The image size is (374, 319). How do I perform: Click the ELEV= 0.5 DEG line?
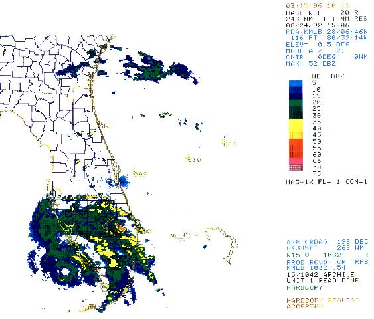[318, 45]
